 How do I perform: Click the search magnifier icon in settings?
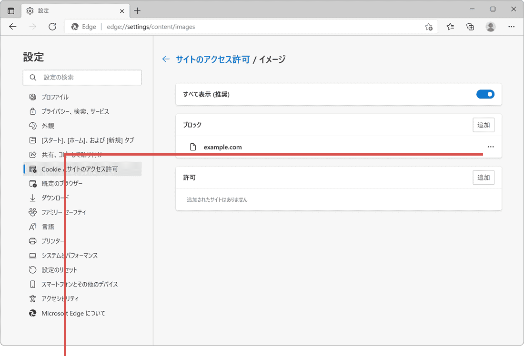pos(33,78)
